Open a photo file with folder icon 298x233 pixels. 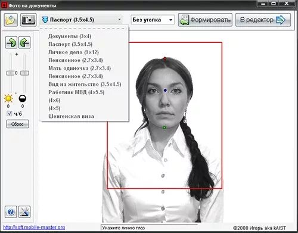(11, 20)
